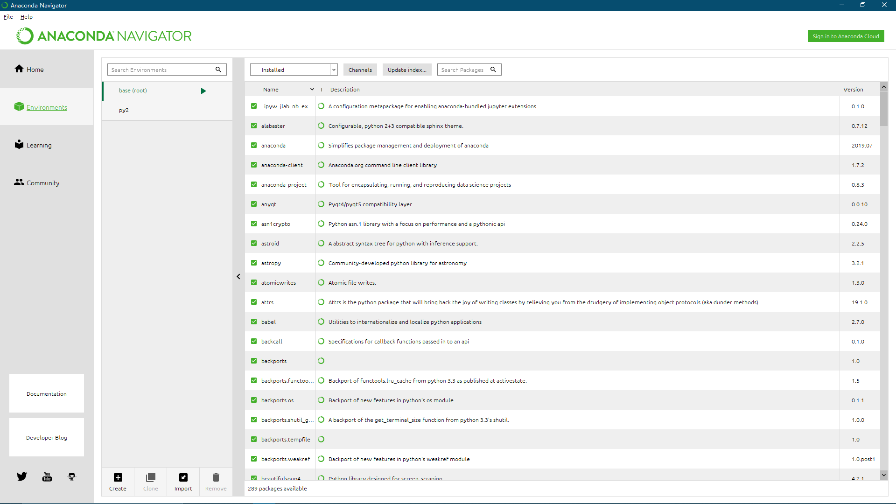896x504 pixels.
Task: Click the Update index button
Action: (407, 70)
